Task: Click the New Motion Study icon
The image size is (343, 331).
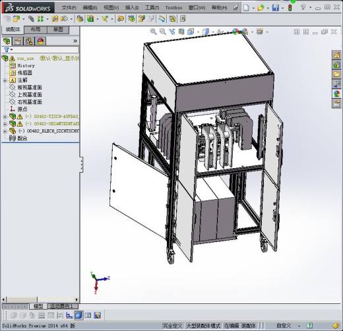Action: (x=121, y=19)
